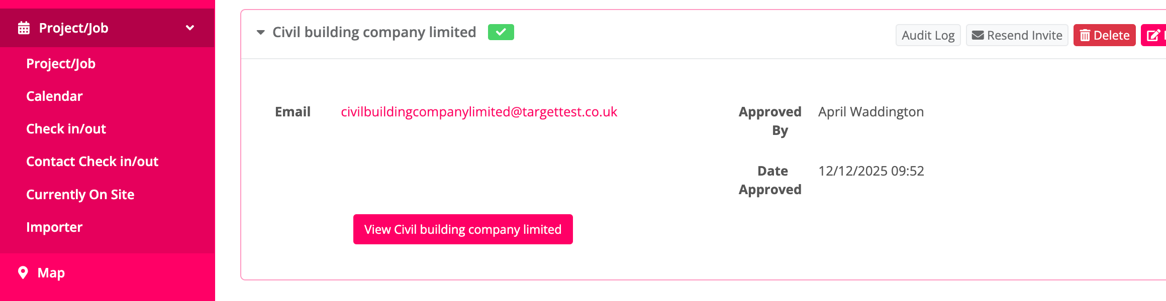Select Contact Check in/out in sidebar

[x=92, y=162]
